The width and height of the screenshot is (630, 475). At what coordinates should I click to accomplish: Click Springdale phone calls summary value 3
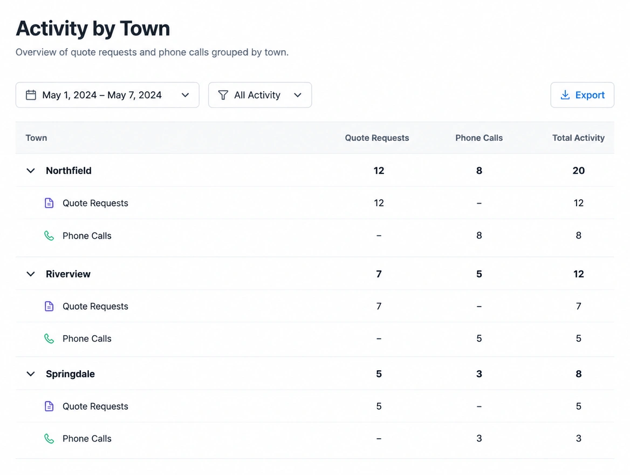point(479,374)
